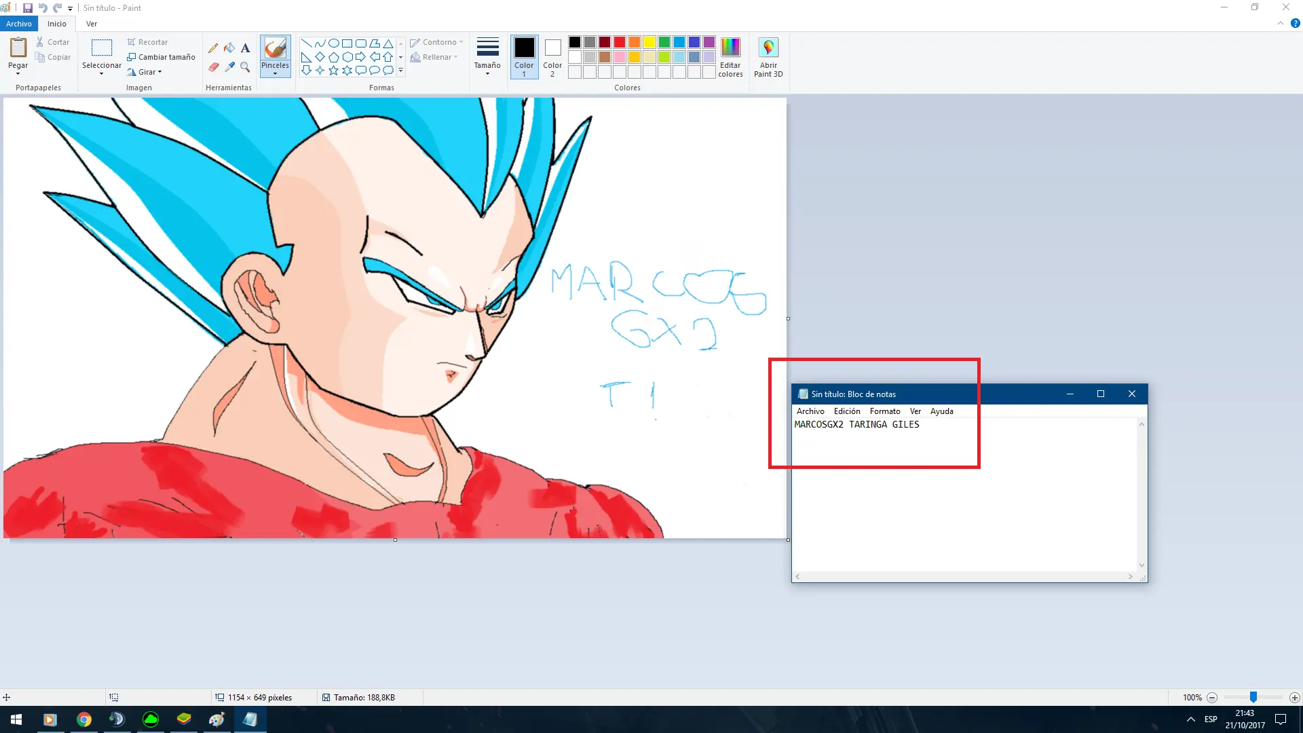Image resolution: width=1303 pixels, height=733 pixels.
Task: Select the Color picker eyedropper tool
Action: [x=229, y=67]
